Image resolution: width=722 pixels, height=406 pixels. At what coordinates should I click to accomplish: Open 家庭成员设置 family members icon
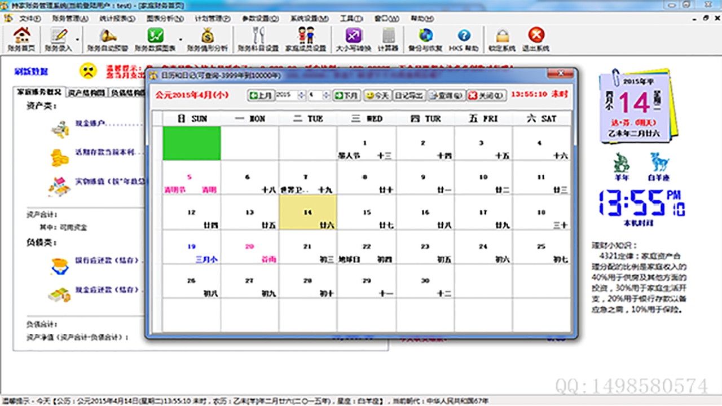tap(306, 39)
